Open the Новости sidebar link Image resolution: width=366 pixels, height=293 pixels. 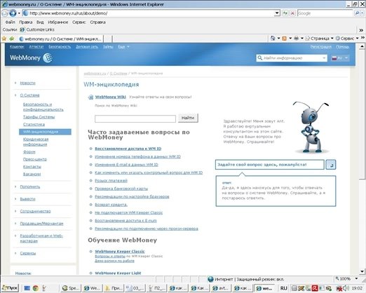tap(27, 83)
